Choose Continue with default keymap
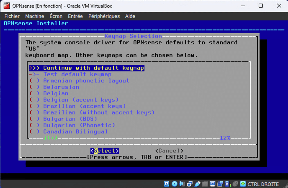Viewport: 288px width, 188px height. (87, 68)
